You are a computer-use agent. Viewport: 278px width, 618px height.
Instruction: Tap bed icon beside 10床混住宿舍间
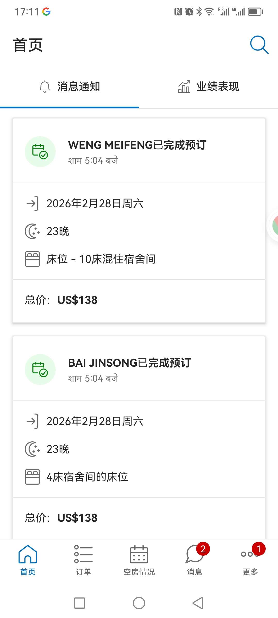(32, 259)
